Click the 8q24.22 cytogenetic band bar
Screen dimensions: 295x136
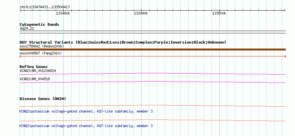[152, 32]
